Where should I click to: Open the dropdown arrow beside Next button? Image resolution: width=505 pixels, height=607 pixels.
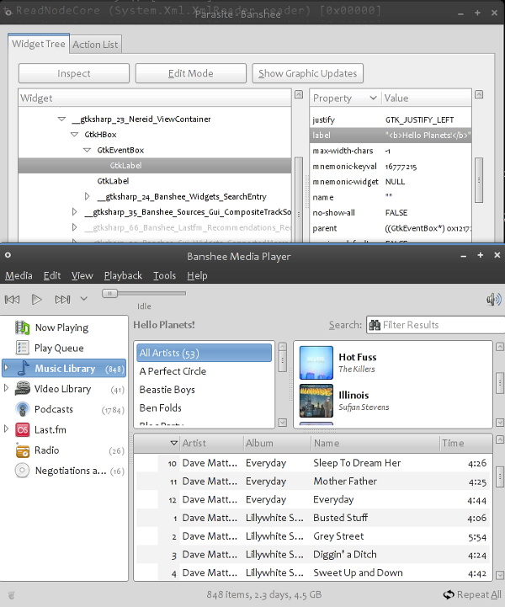pos(84,299)
